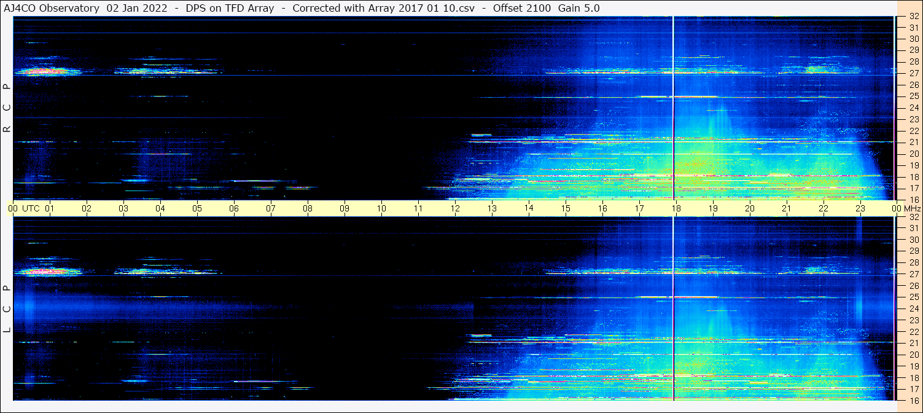Click '32' on the RCP frequency scale
Viewport: 923px width, 413px height.
914,17
